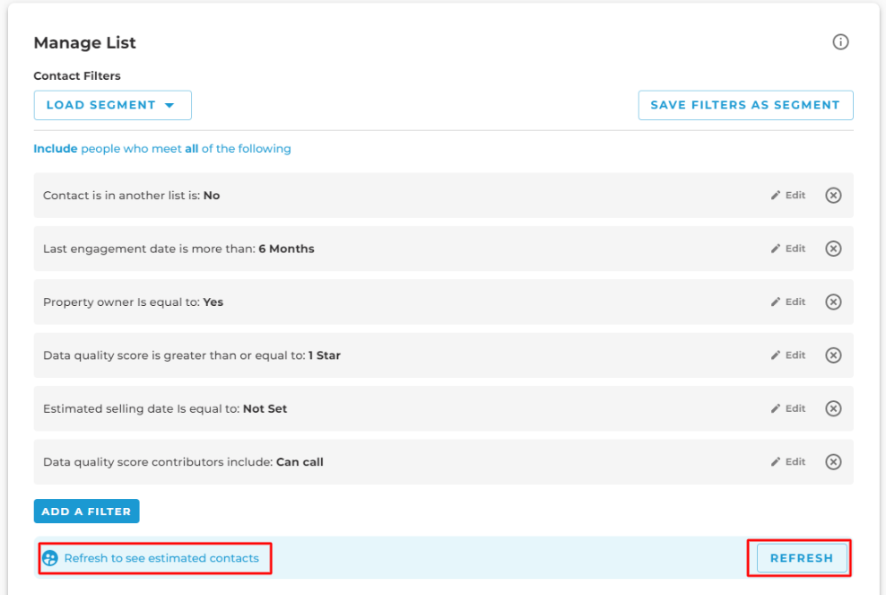Click Save Filters As Segment
This screenshot has width=886, height=595.
[745, 105]
